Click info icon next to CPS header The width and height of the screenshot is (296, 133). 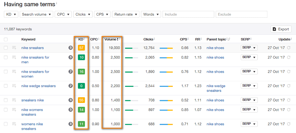pyautogui.click(x=188, y=39)
